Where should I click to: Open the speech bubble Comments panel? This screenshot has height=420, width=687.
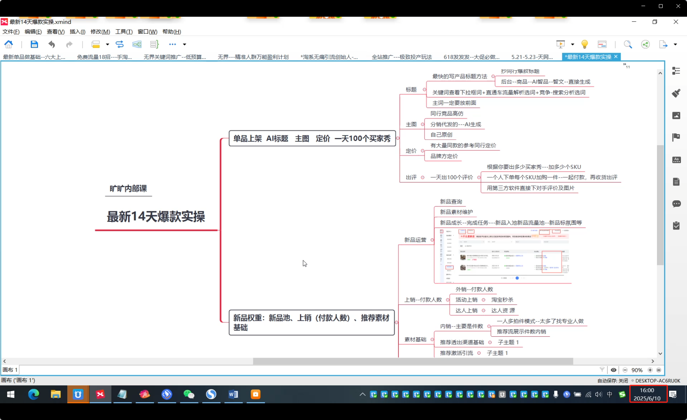point(676,204)
